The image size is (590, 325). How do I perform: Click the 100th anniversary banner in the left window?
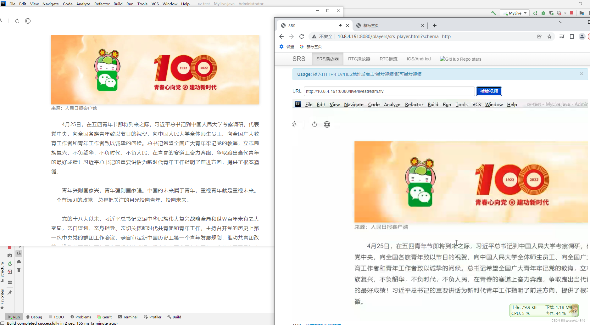(155, 70)
